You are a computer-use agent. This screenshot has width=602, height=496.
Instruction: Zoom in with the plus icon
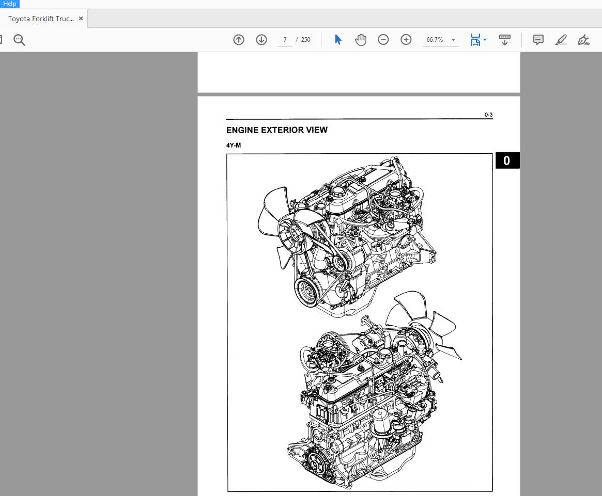(406, 40)
